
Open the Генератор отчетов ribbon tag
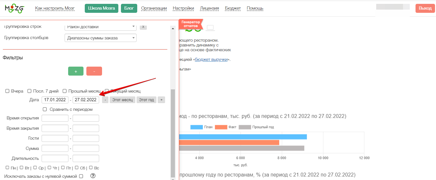(191, 24)
